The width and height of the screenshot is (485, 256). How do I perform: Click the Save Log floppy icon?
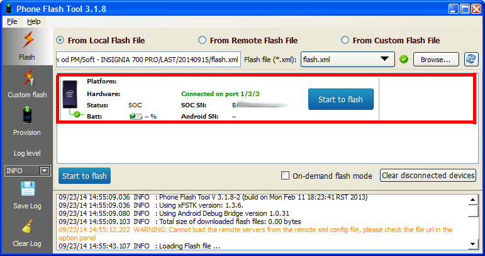pos(28,189)
